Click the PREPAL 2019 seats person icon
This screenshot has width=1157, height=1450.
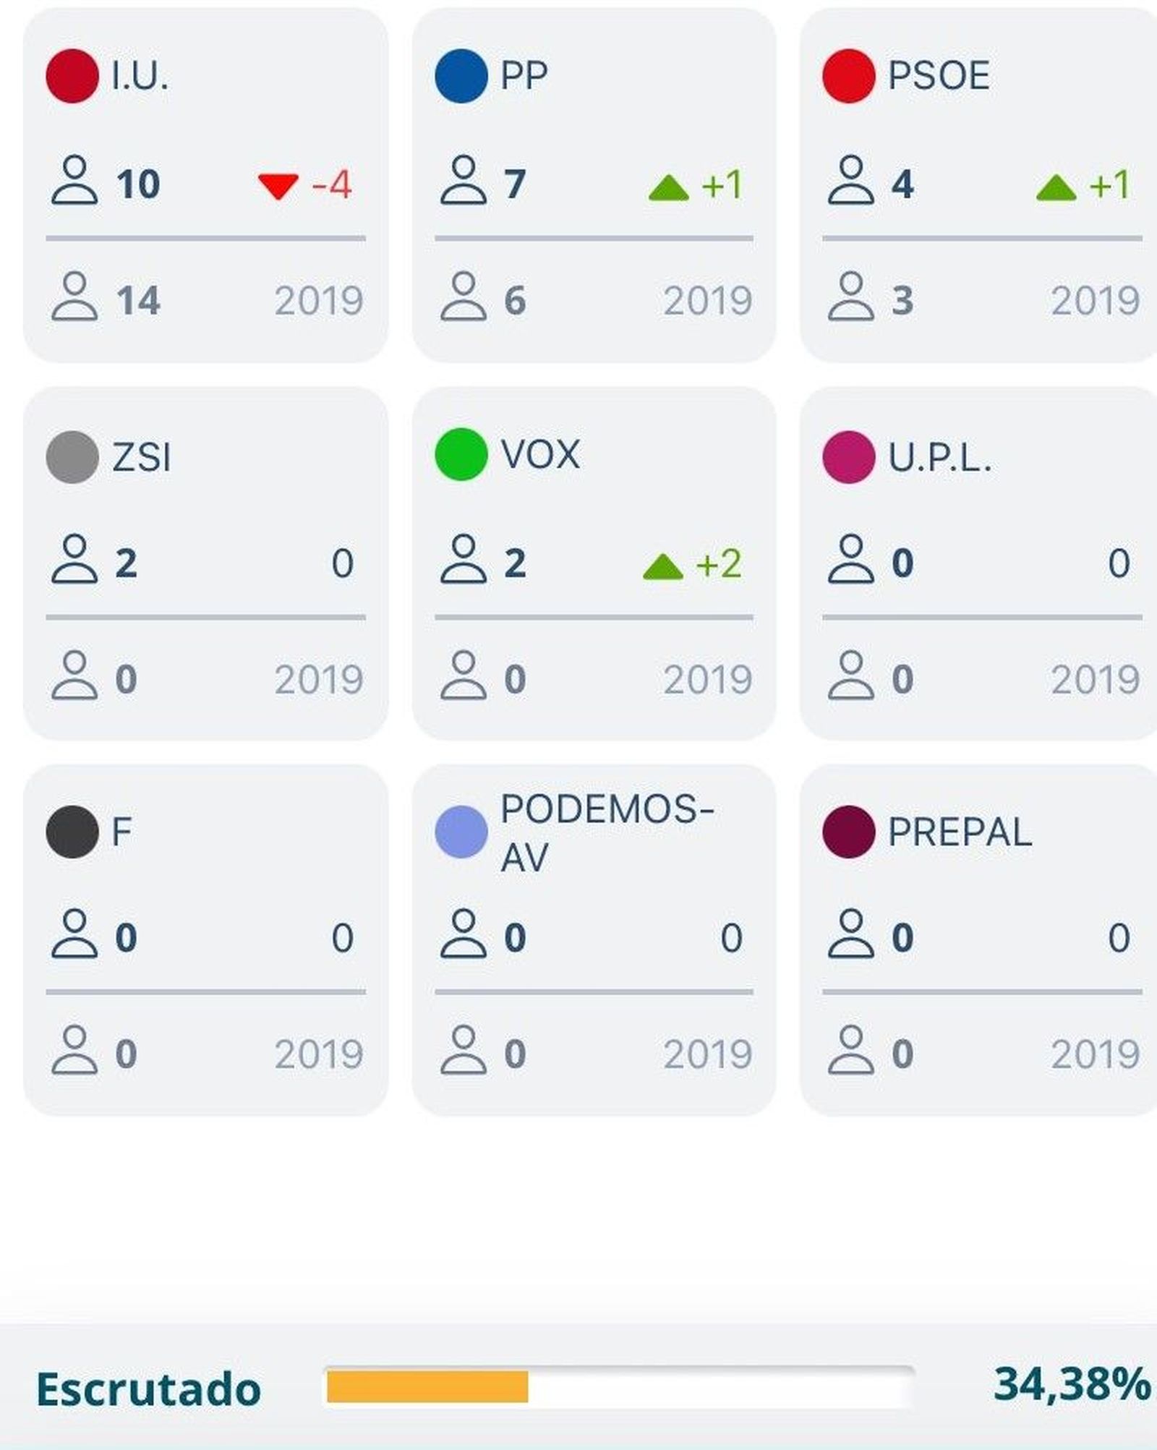coord(850,1050)
